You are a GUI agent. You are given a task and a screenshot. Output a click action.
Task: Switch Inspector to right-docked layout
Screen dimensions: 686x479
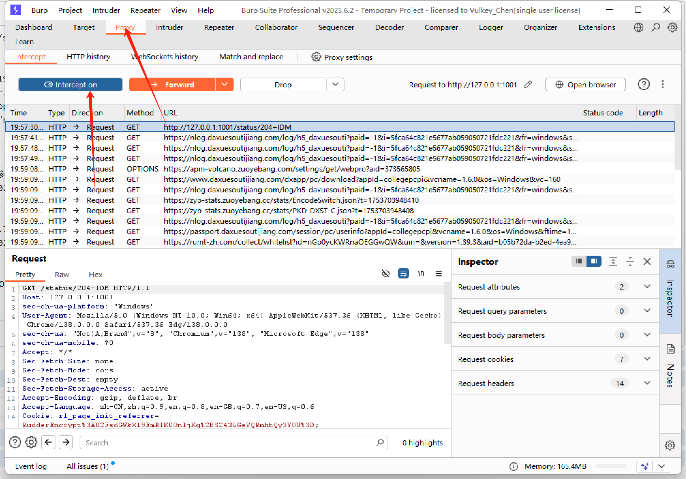(594, 261)
